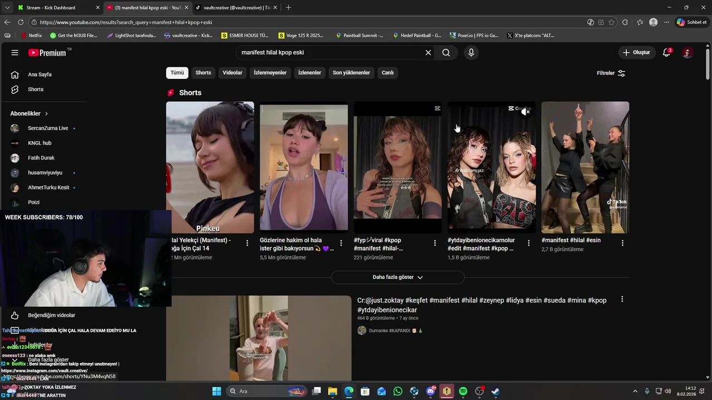Open more options for Gözlerine hakim short
Image resolution: width=712 pixels, height=400 pixels.
(342, 243)
